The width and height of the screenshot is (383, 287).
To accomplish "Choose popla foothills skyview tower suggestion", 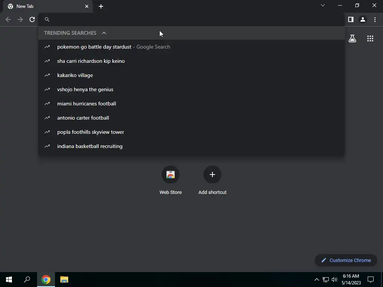I will (191, 132).
